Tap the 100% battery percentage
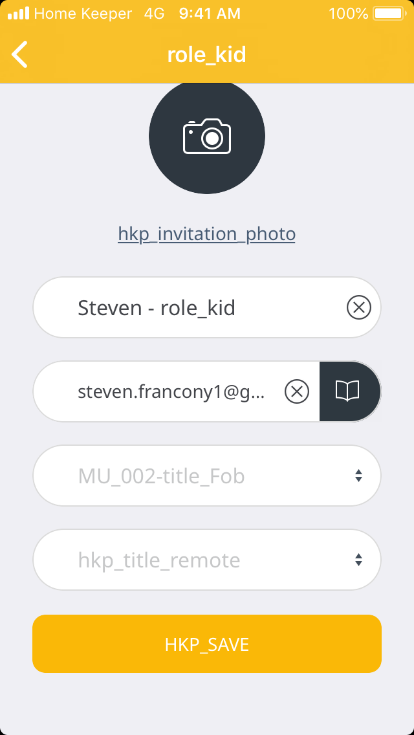 348,13
